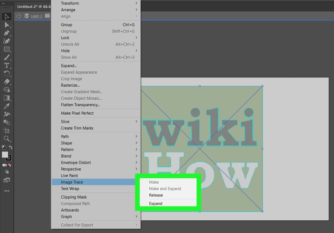This screenshot has width=334, height=233.
Task: Expand the Perspective submenu
Action: coord(96,169)
